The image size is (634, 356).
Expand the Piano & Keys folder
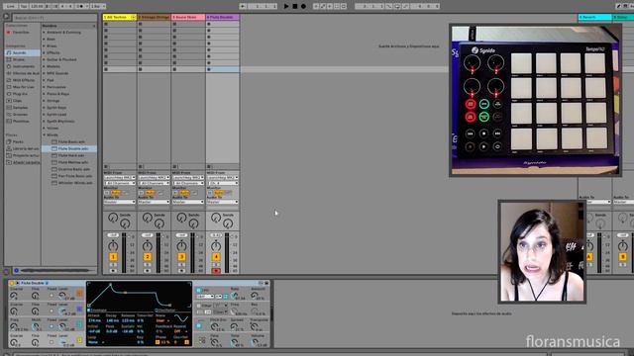[44, 94]
